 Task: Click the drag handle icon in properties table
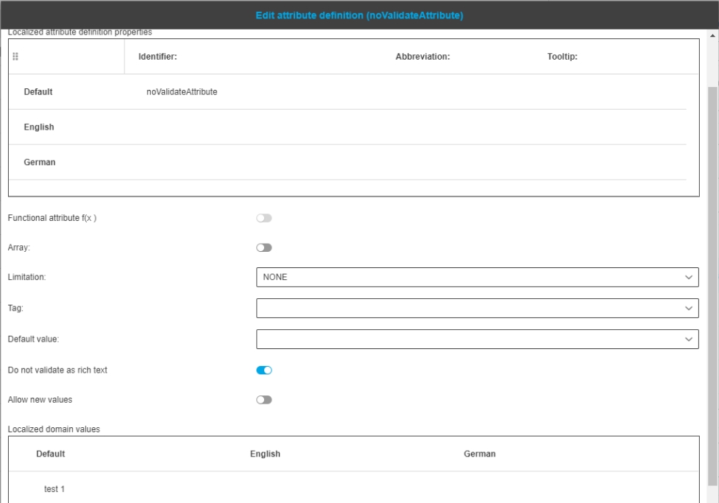[x=15, y=57]
